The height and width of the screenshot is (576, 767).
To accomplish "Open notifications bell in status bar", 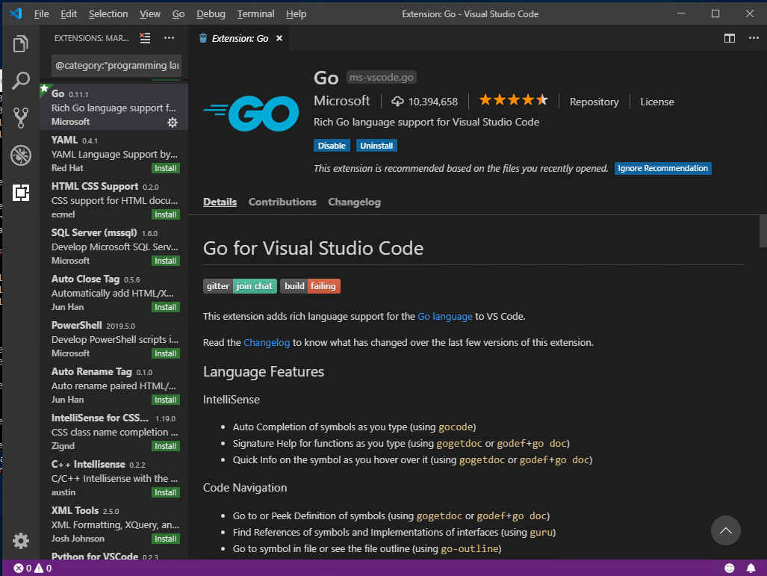I will tap(751, 569).
